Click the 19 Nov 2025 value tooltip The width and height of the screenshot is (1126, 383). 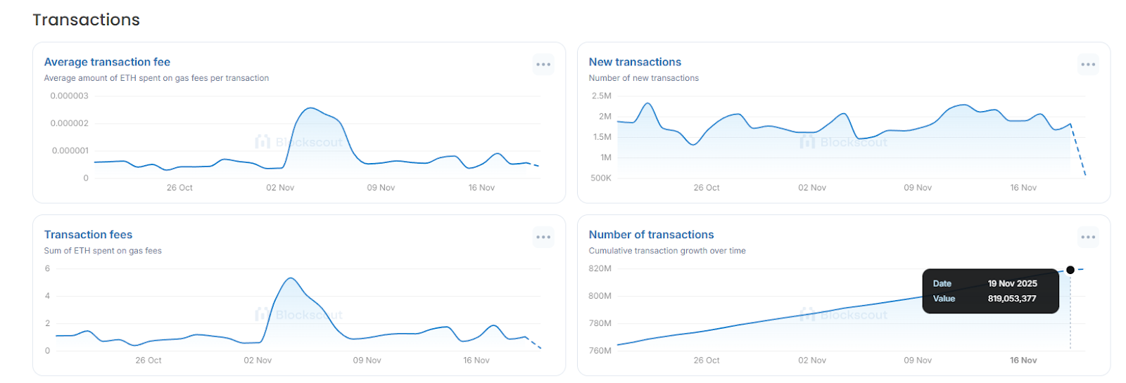[990, 291]
